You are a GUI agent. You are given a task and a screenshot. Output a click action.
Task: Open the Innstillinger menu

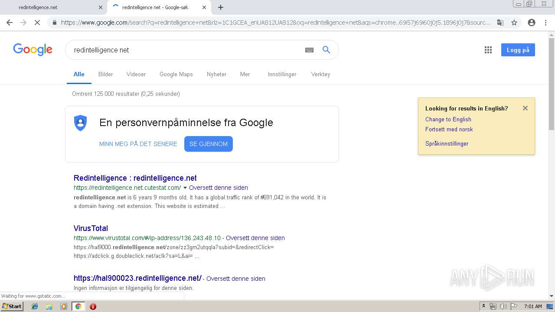point(282,74)
